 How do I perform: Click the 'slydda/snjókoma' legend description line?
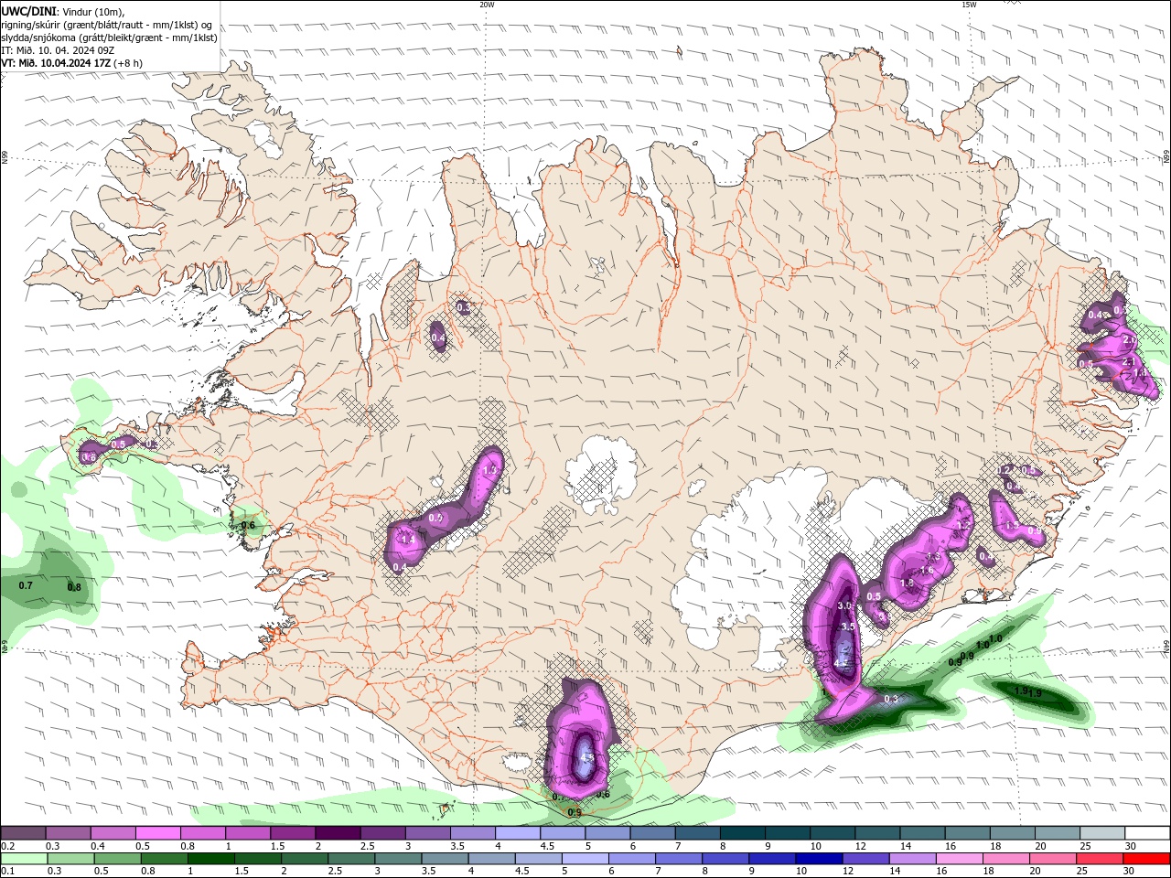coord(110,37)
